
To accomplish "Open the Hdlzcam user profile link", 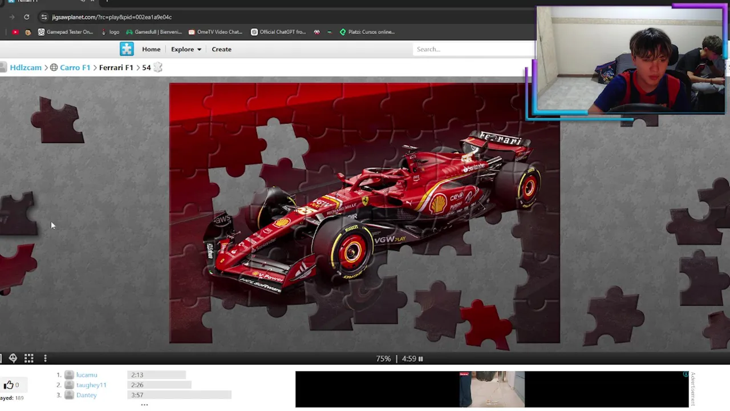I will pyautogui.click(x=26, y=67).
